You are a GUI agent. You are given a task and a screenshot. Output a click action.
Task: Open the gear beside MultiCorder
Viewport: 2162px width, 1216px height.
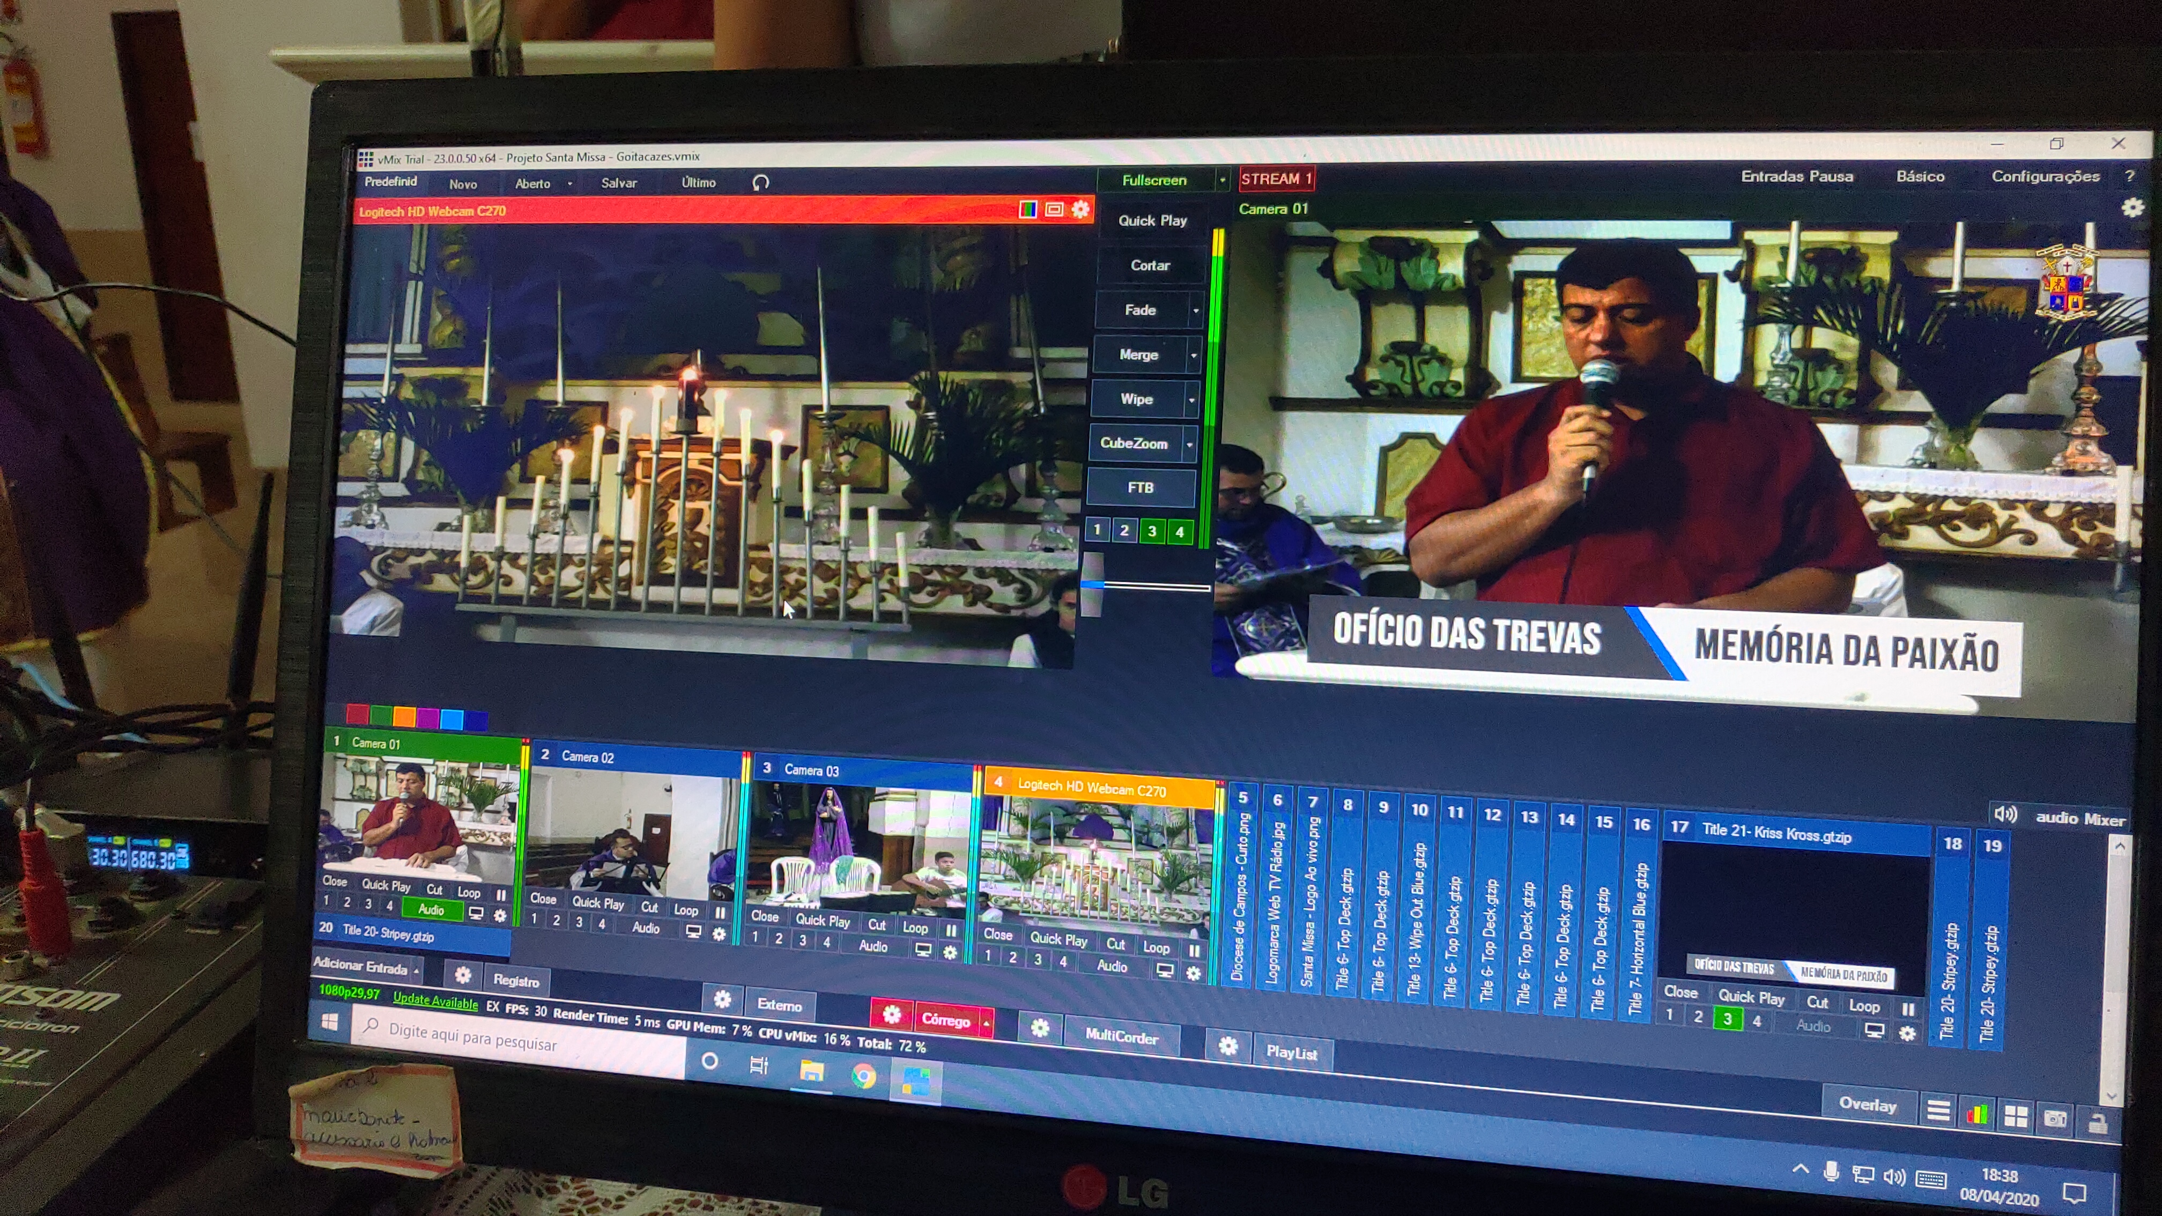1039,1028
